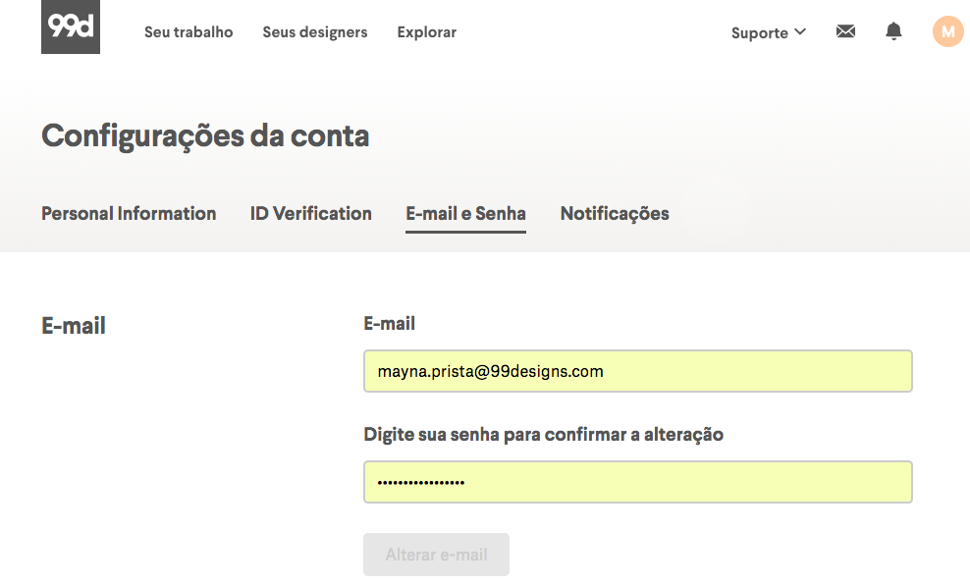Screen dimensions: 970x586
Task: Switch to the Personal Information tab
Action: pos(129,213)
